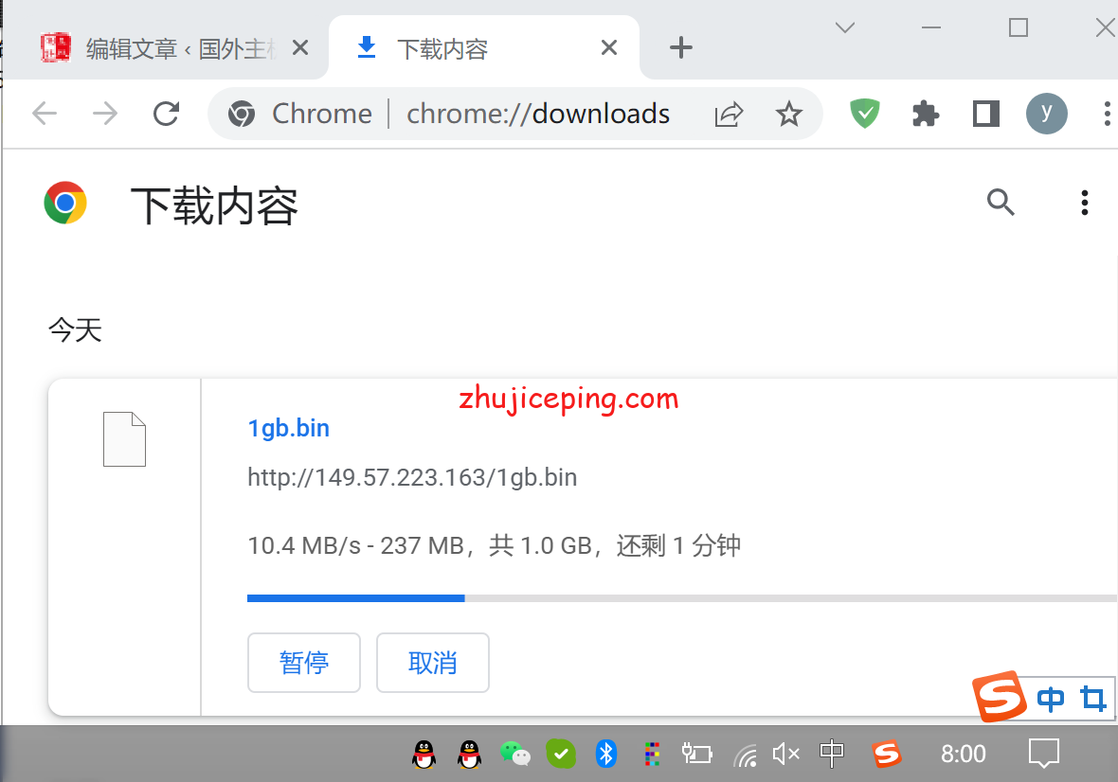The width and height of the screenshot is (1118, 782).
Task: Click the Sogou floating toolbar S logo
Action: click(1000, 696)
